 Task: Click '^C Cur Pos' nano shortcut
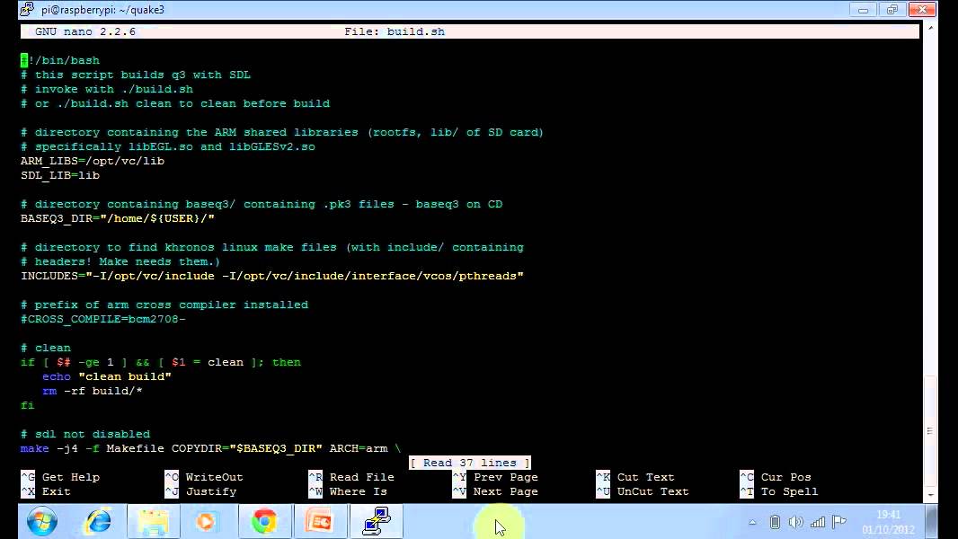pyautogui.click(x=776, y=477)
